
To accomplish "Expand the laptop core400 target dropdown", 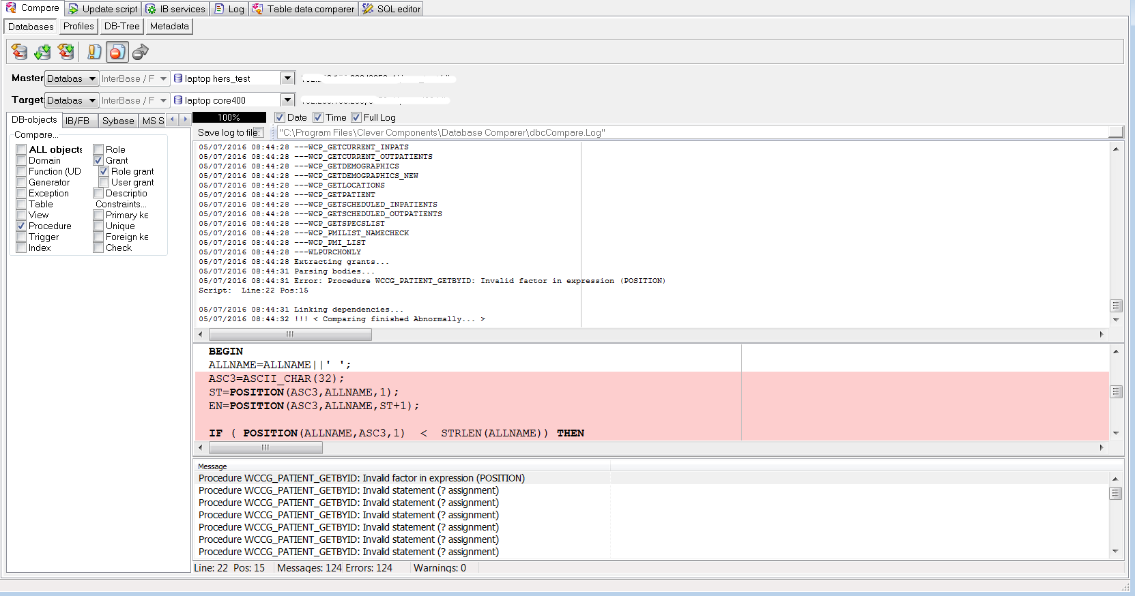I will click(x=287, y=100).
